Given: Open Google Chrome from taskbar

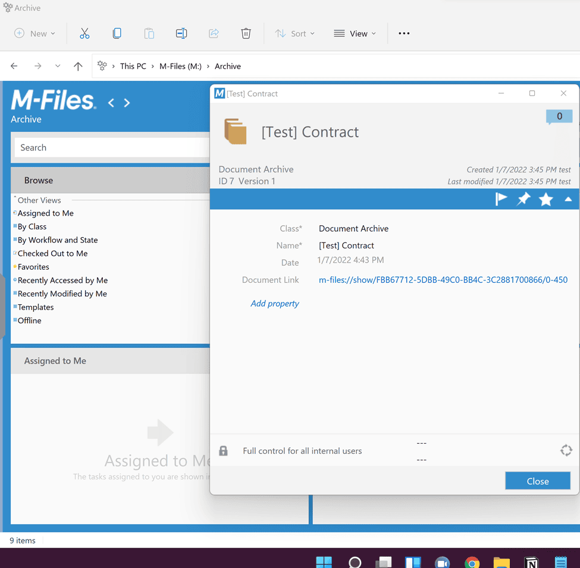Looking at the screenshot, I should click(472, 562).
